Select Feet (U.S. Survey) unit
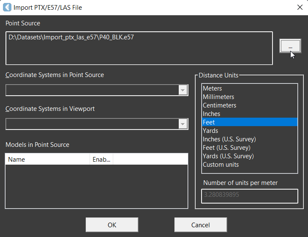308x237 pixels. 226,148
